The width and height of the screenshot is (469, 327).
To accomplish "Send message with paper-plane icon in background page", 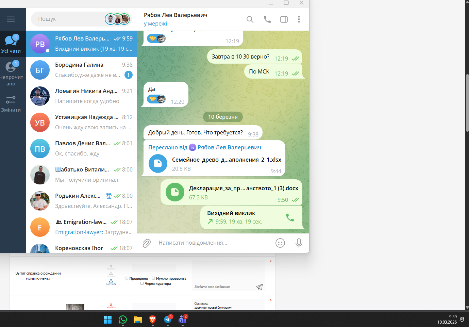I will [x=259, y=287].
